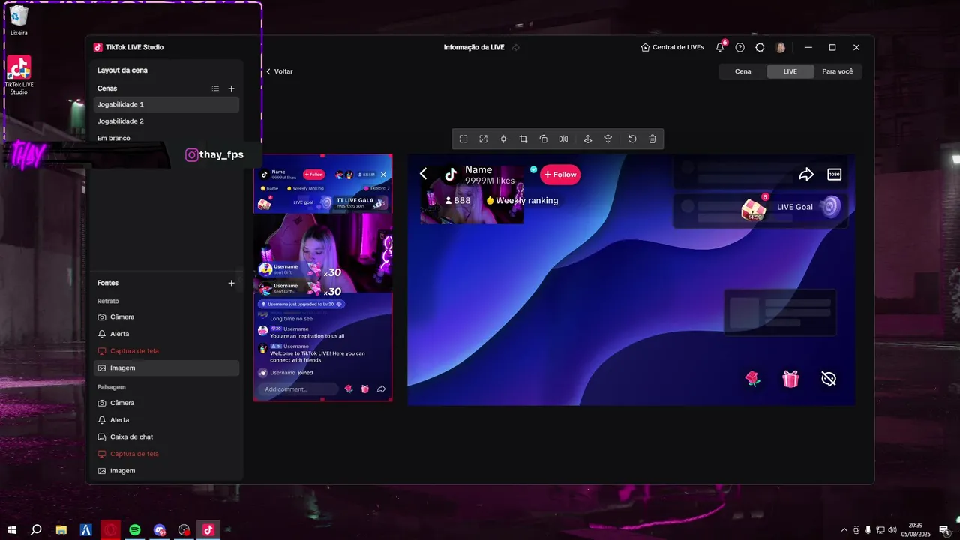Select Caixa de chat source
Screen dimensions: 960x540
[x=166, y=436]
